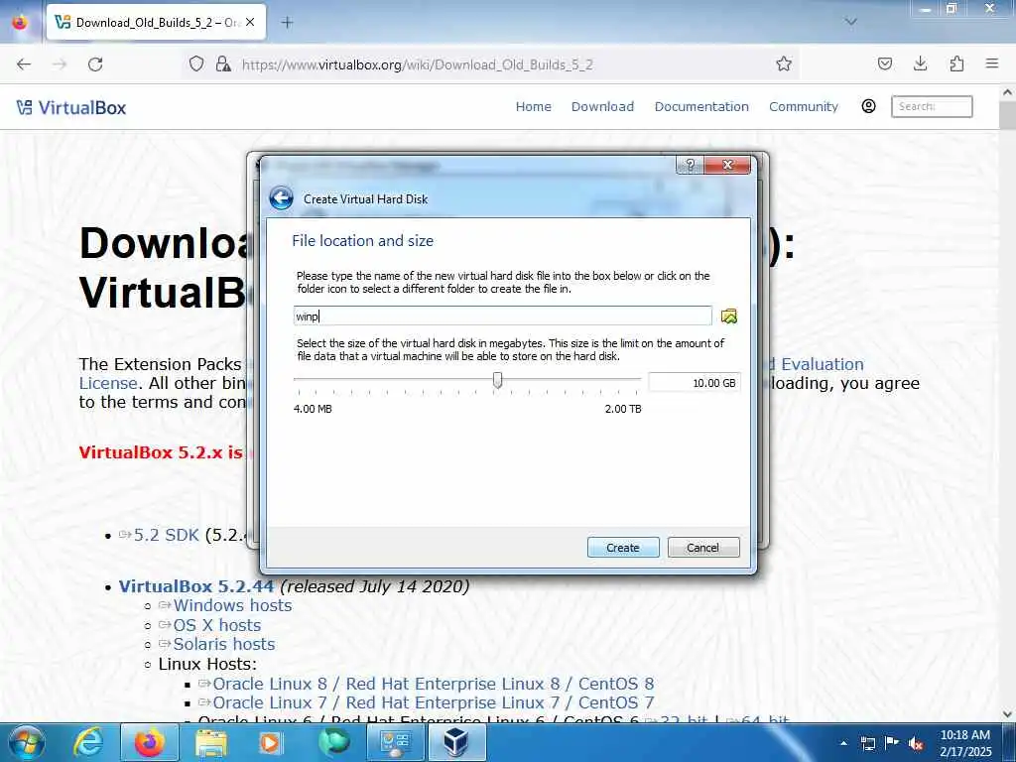Click the muted volume tray icon

click(x=916, y=743)
